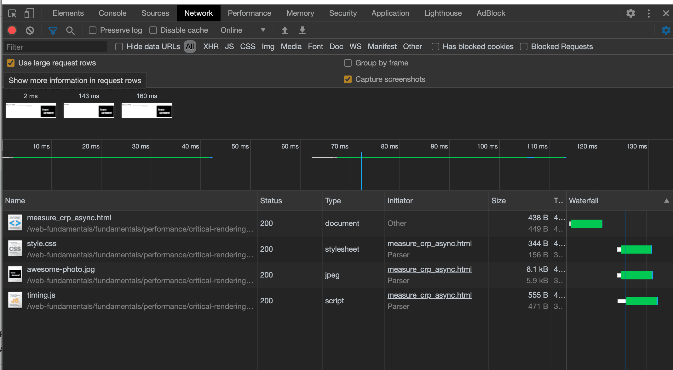Click the inspect element picker icon

click(x=12, y=14)
